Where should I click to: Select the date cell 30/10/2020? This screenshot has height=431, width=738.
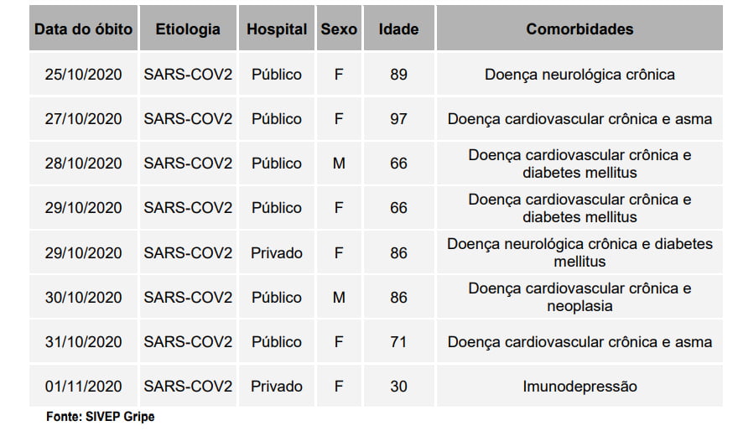pos(83,298)
